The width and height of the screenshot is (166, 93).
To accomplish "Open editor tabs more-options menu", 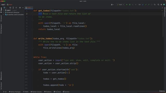I will pyautogui.click(x=162, y=8).
